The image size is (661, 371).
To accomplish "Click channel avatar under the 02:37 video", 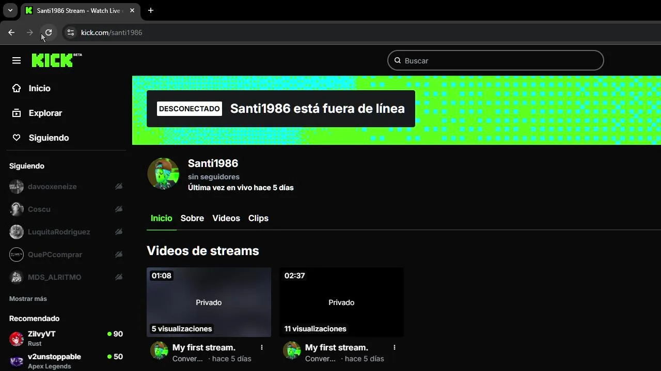I will pos(292,350).
